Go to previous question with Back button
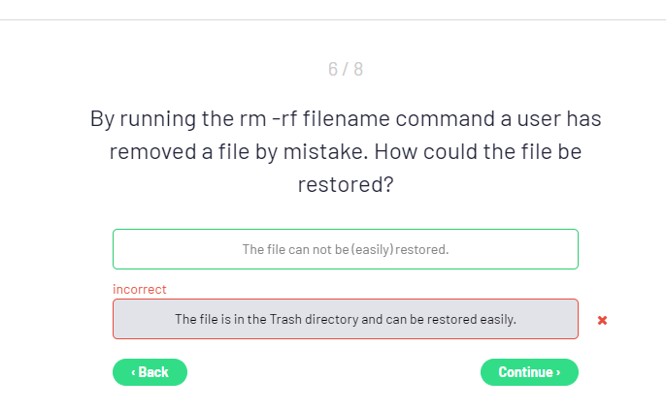 tap(150, 372)
